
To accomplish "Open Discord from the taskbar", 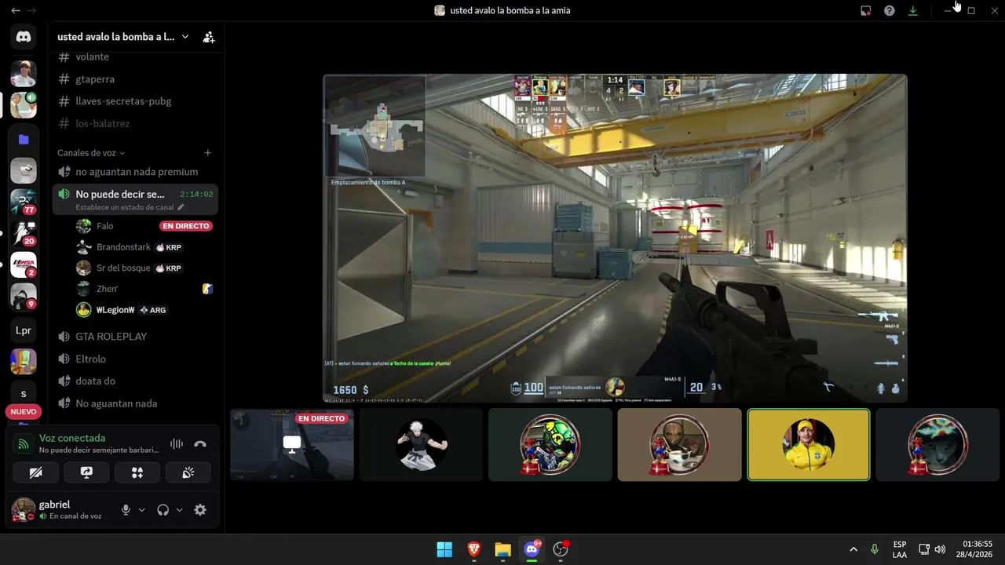I will click(532, 549).
